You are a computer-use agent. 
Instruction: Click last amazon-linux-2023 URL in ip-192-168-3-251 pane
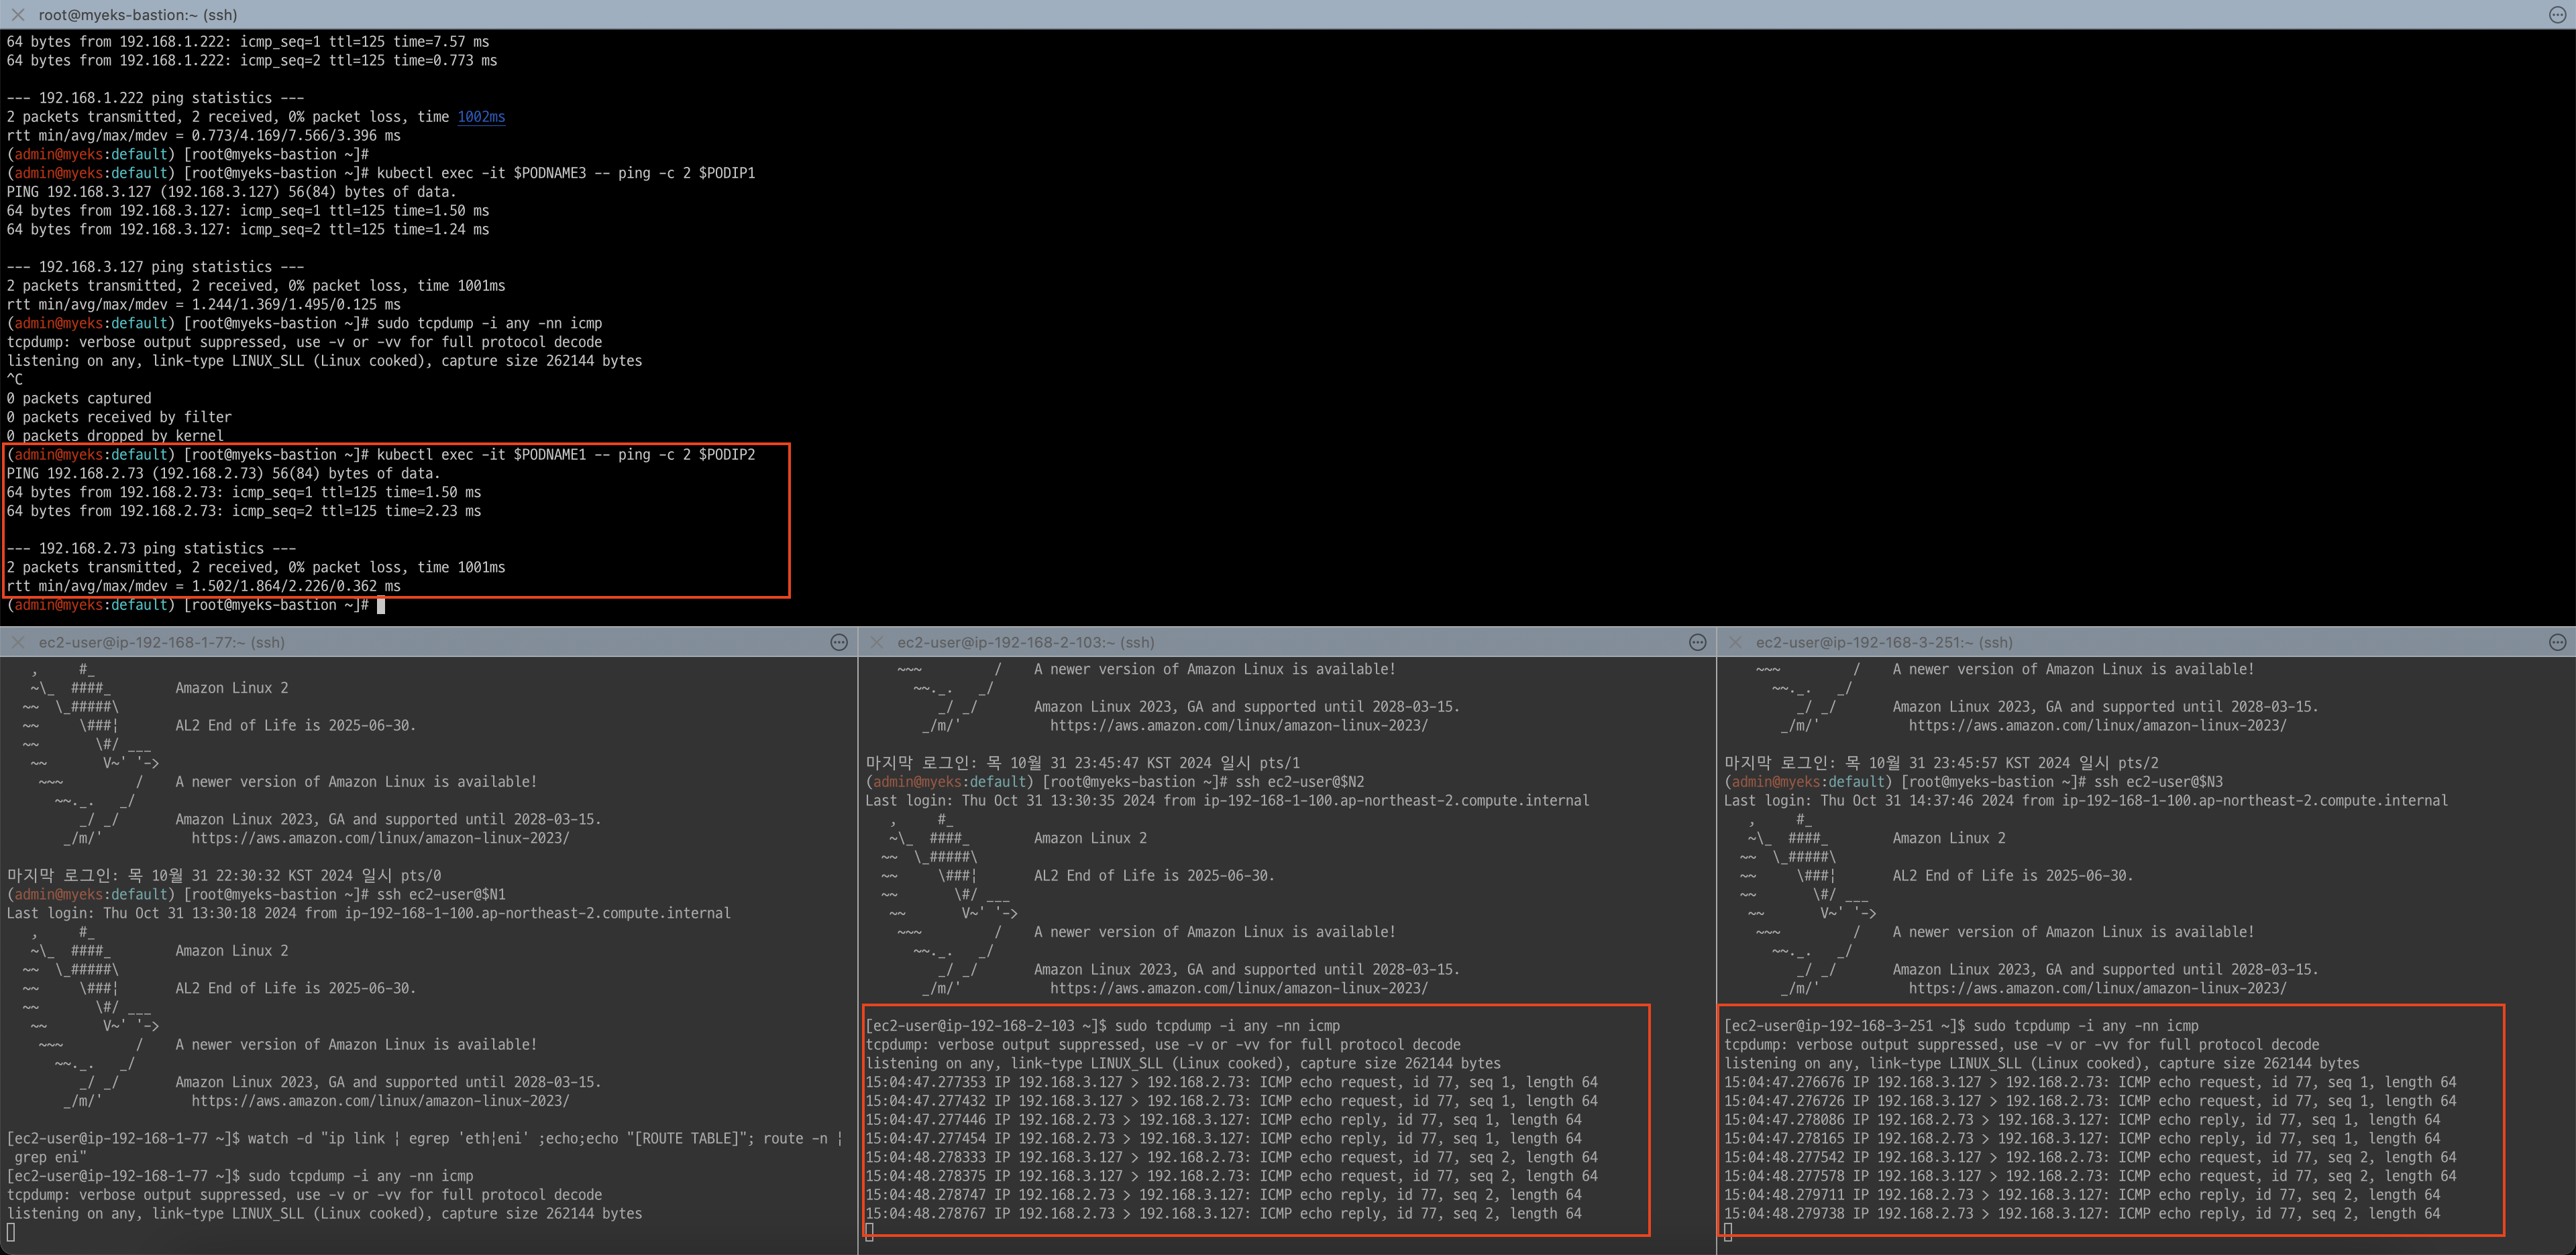click(2097, 988)
